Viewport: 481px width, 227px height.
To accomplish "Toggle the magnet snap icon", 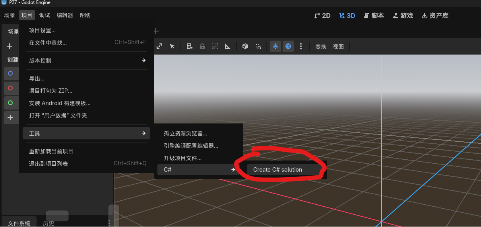I will 258,46.
